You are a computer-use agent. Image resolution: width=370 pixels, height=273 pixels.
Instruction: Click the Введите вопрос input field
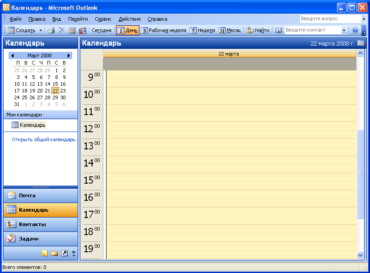331,19
